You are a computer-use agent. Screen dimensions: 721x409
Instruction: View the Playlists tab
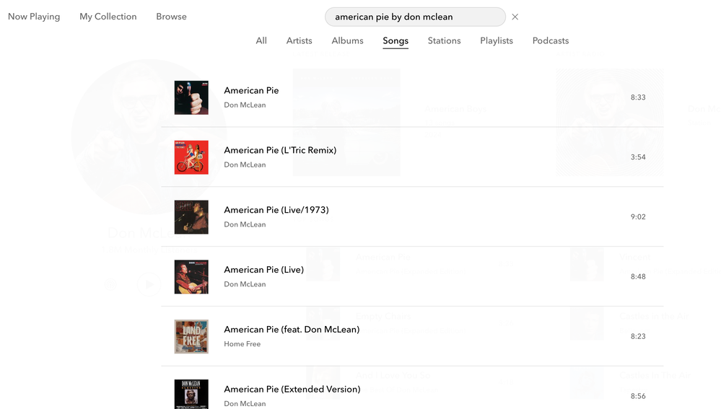coord(497,41)
